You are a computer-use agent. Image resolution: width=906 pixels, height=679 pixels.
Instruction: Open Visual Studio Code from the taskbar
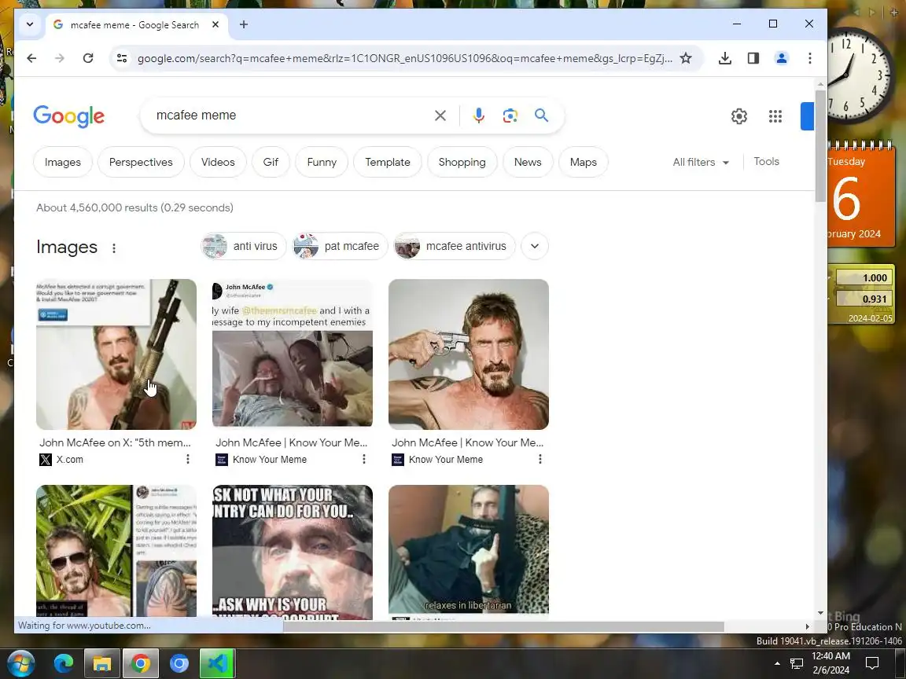218,663
